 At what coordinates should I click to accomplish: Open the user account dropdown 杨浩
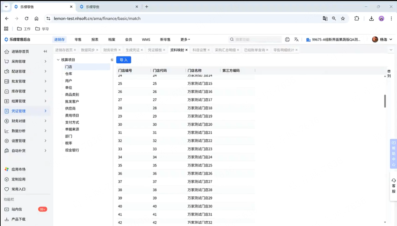pyautogui.click(x=382, y=39)
